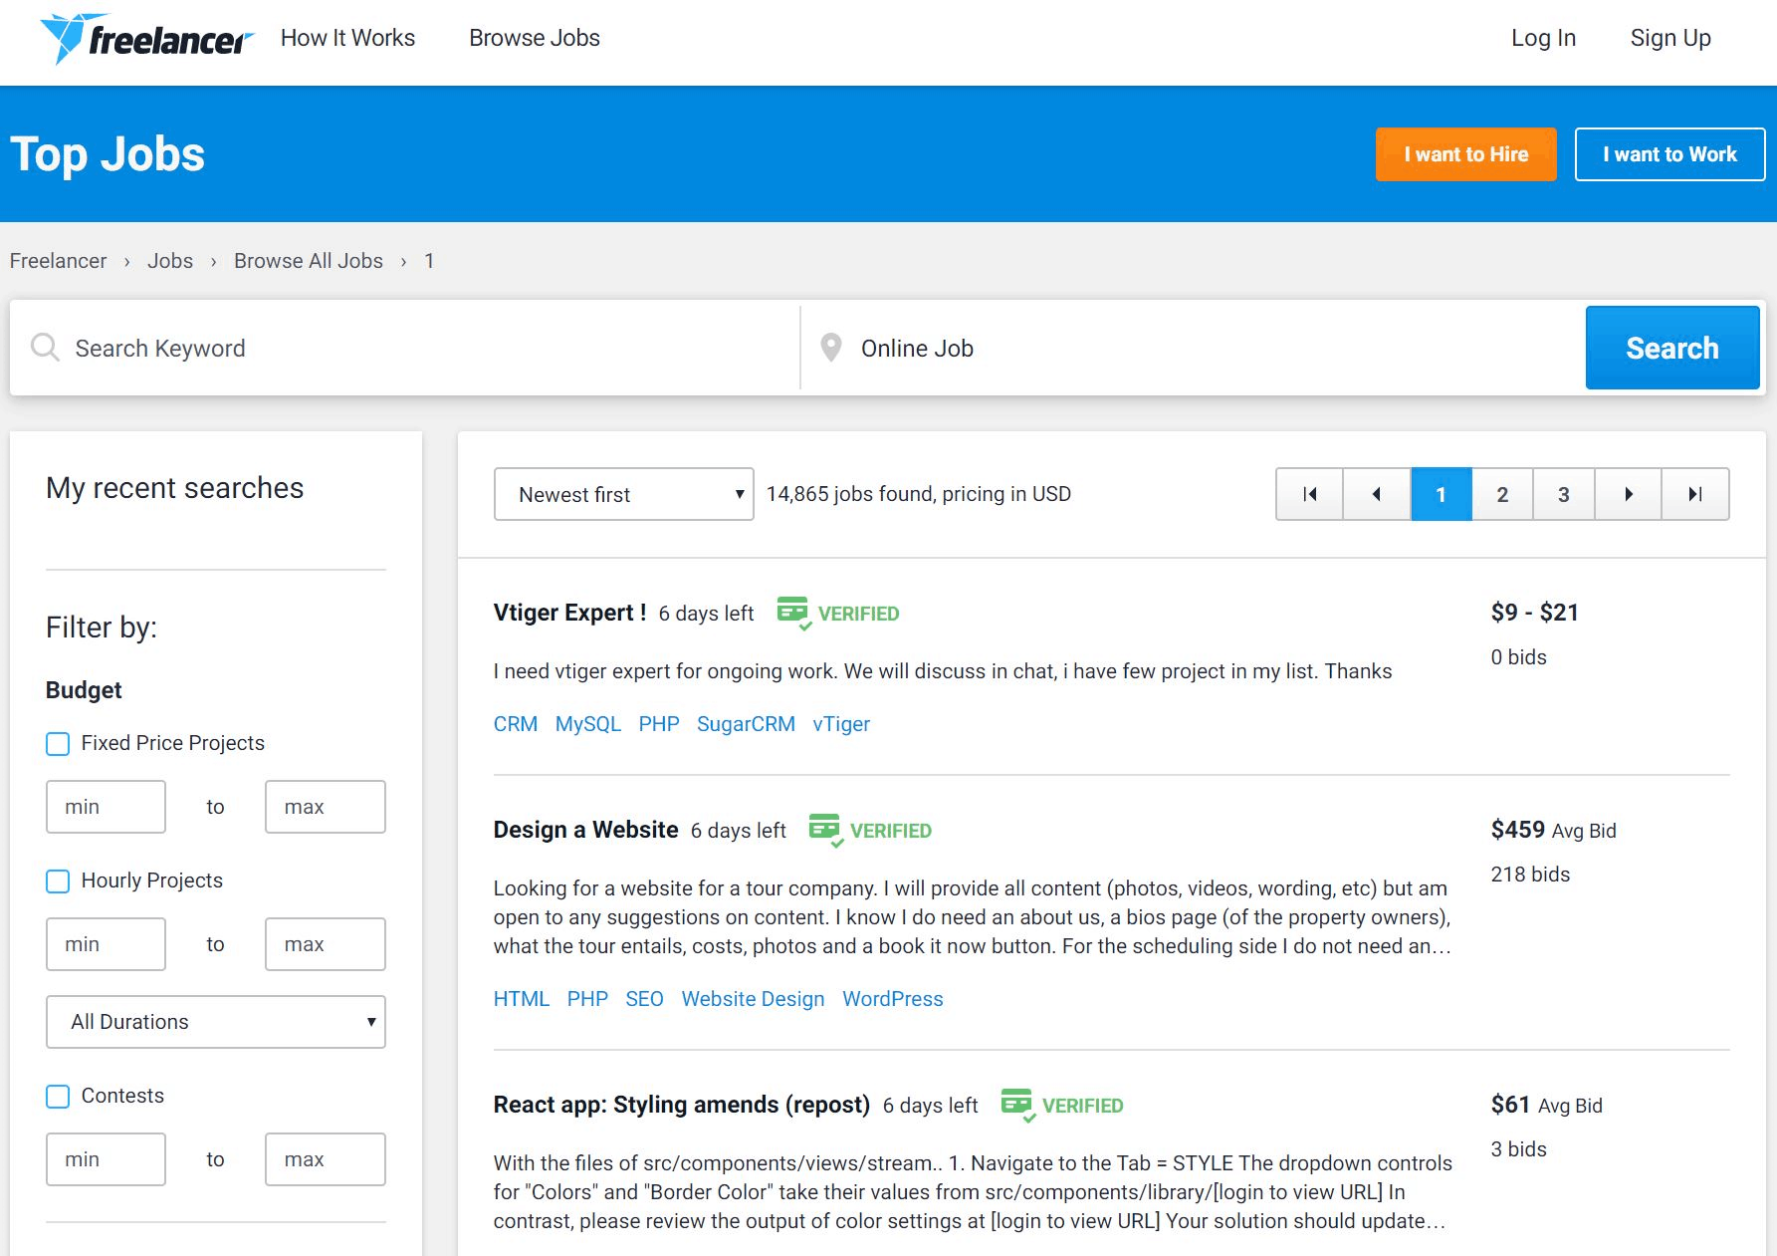Open How It Works menu
The width and height of the screenshot is (1777, 1256).
[347, 38]
